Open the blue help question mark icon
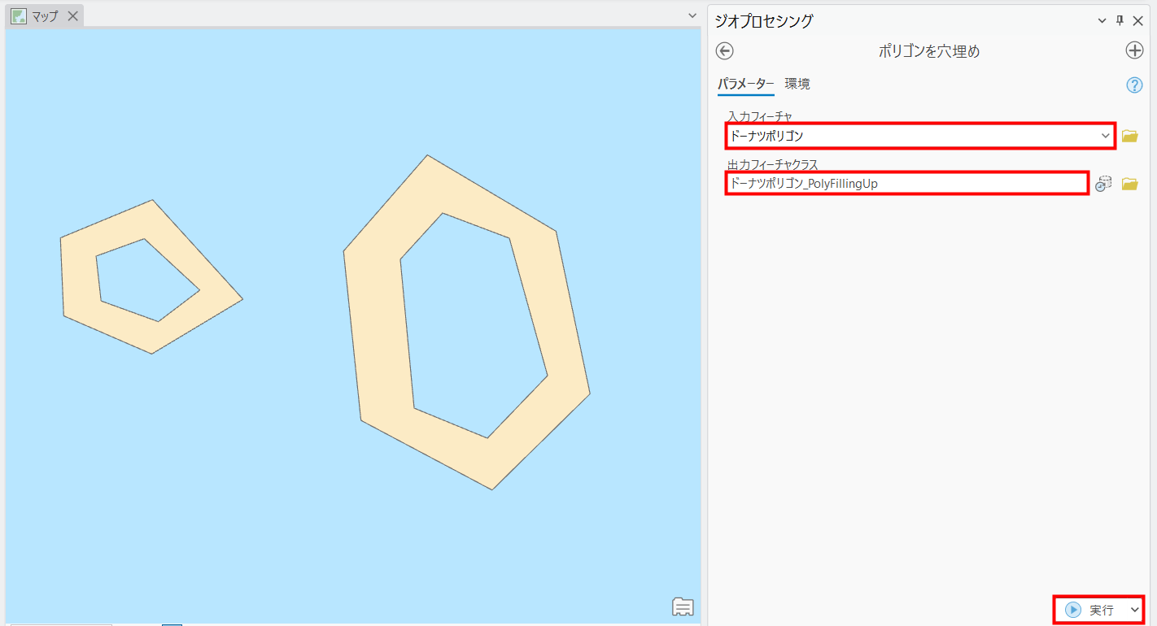 point(1134,85)
